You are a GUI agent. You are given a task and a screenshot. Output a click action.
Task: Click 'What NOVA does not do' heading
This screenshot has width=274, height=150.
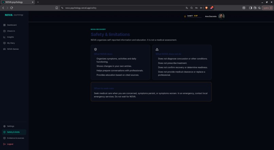(168, 54)
